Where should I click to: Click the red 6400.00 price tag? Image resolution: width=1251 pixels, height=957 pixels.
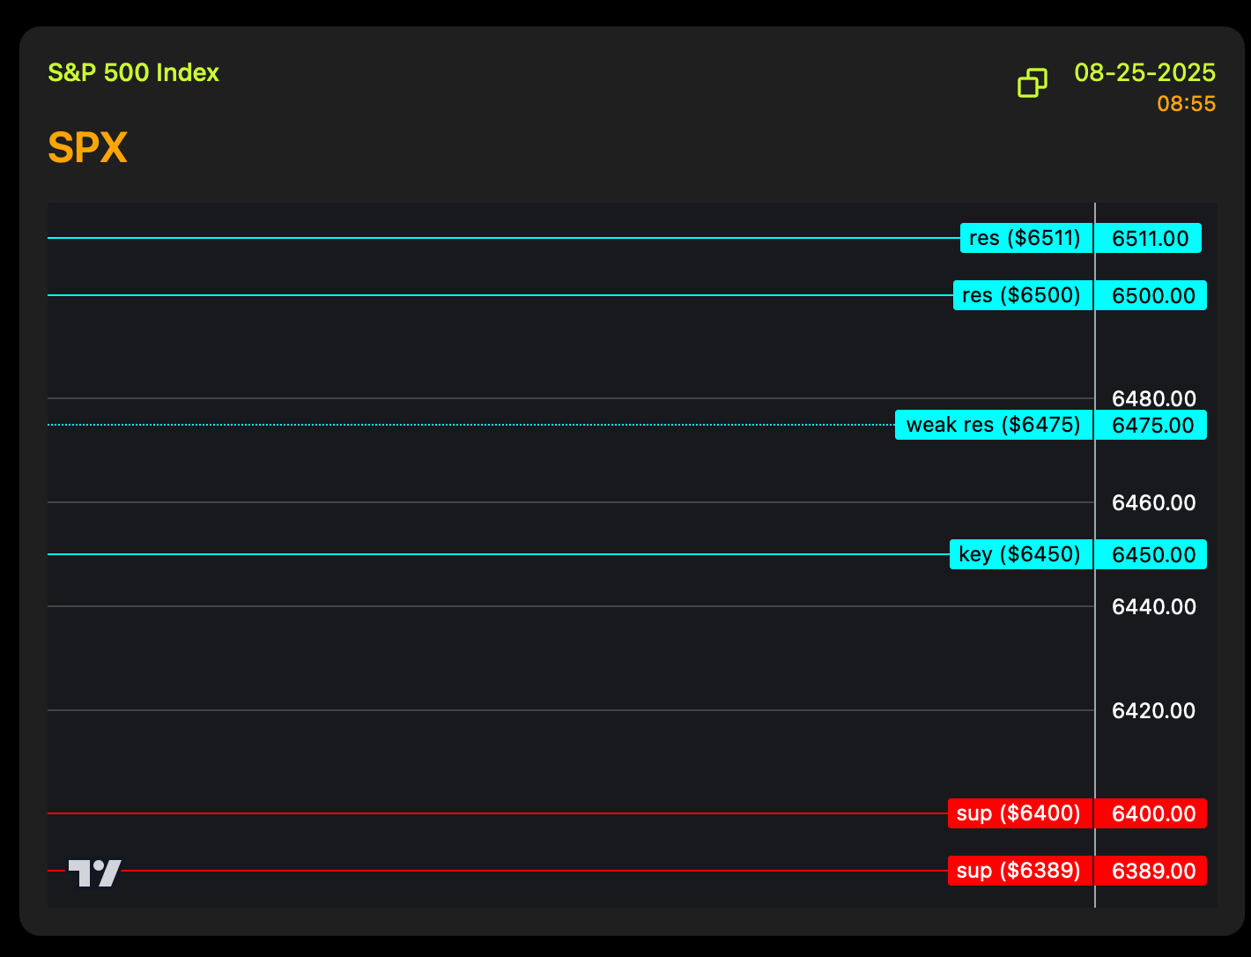click(1151, 813)
